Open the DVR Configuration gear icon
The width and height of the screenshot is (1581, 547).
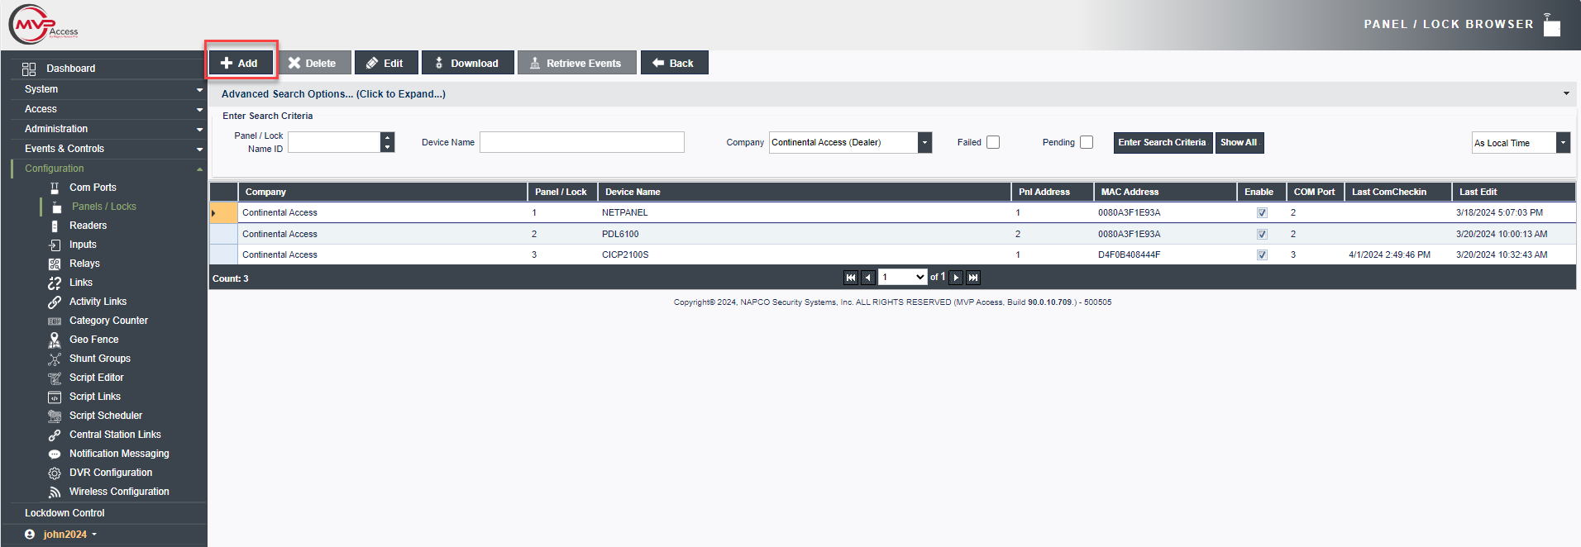point(55,473)
